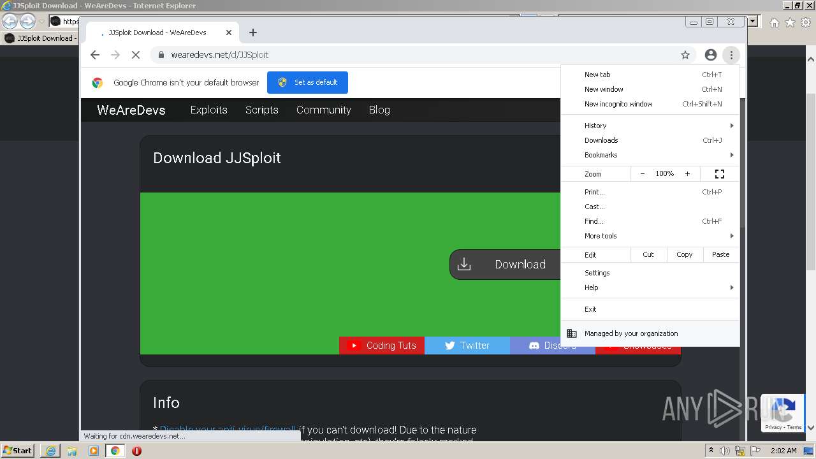Select Print... menu entry
This screenshot has height=459, width=816.
(650, 192)
